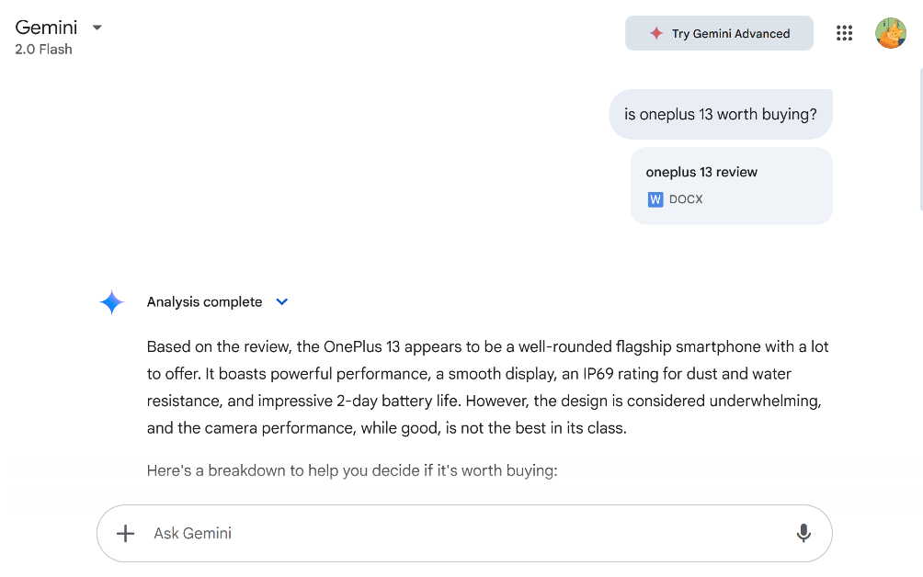Click the blue Gemini sparkle response icon
923x577 pixels.
[111, 302]
